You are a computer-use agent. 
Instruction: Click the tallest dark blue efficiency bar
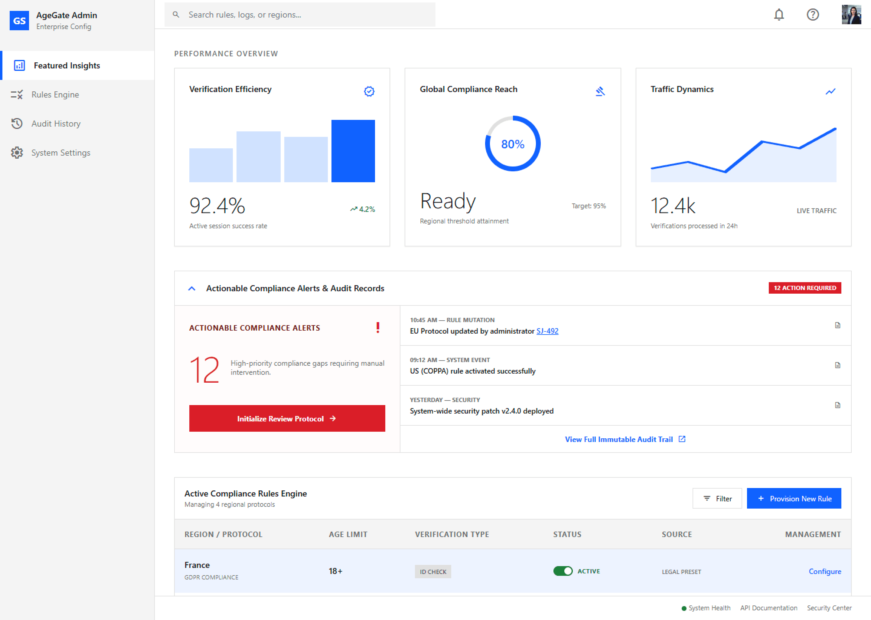[x=353, y=151]
